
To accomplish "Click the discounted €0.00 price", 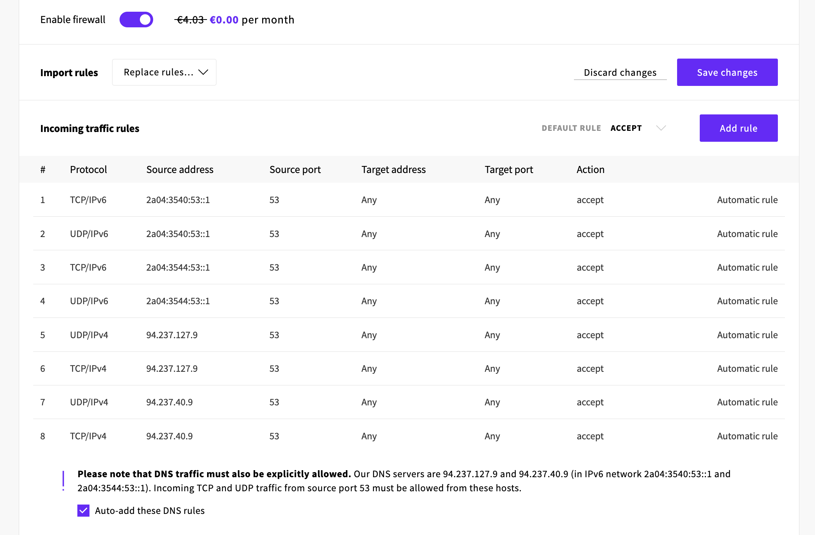I will [x=224, y=20].
